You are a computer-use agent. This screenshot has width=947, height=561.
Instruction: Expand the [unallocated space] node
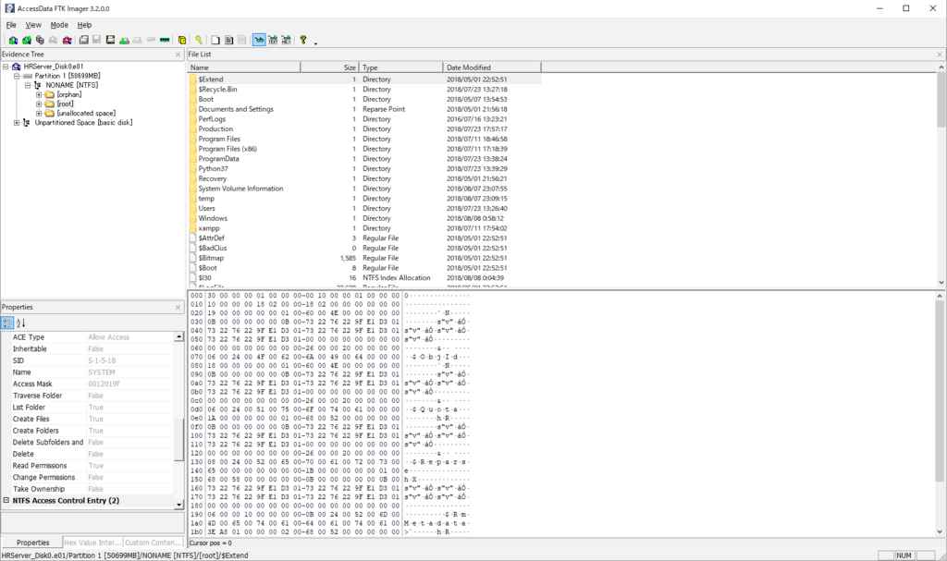39,113
